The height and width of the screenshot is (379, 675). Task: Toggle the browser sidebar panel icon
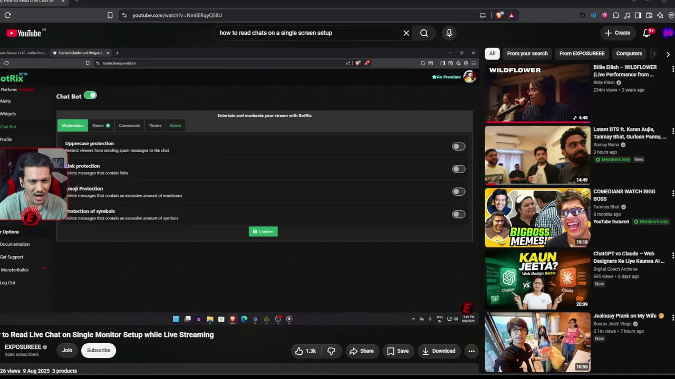[638, 15]
